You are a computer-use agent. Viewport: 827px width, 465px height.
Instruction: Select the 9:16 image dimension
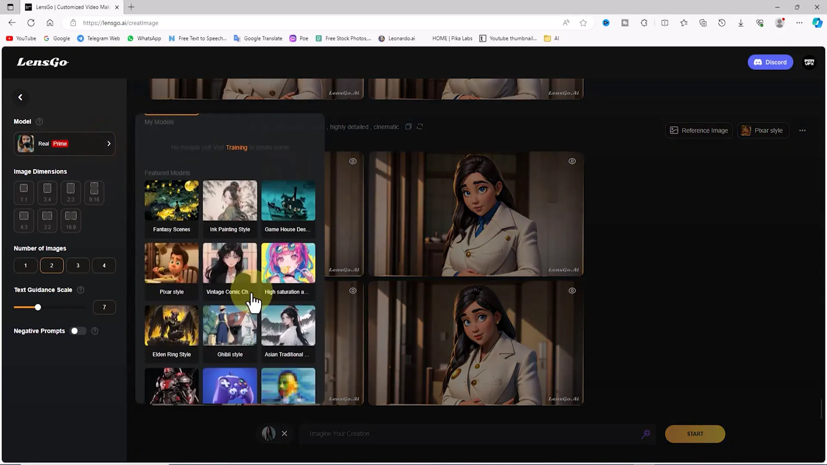94,192
